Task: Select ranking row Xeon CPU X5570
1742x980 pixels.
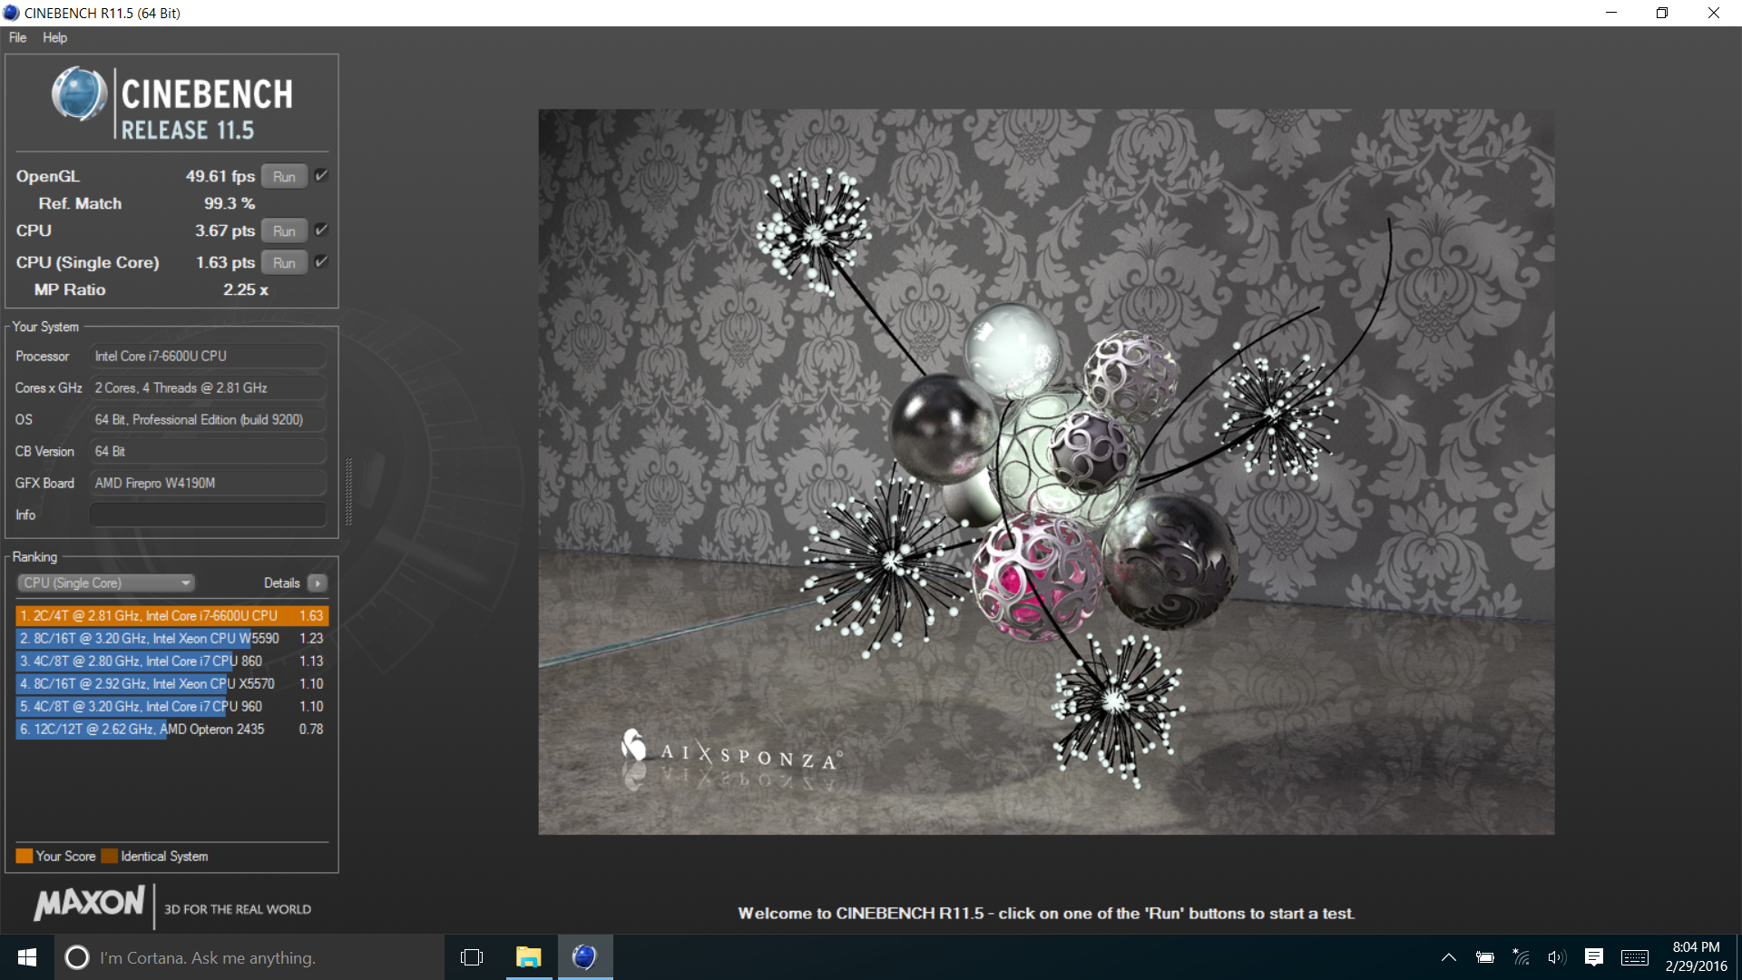Action: click(x=171, y=683)
